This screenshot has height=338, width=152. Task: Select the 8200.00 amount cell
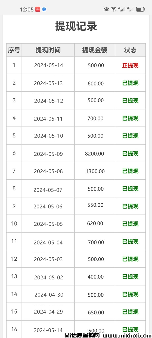point(94,154)
